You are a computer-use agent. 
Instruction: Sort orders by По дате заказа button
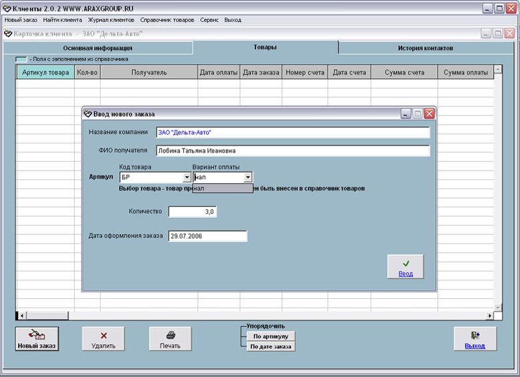tap(270, 346)
